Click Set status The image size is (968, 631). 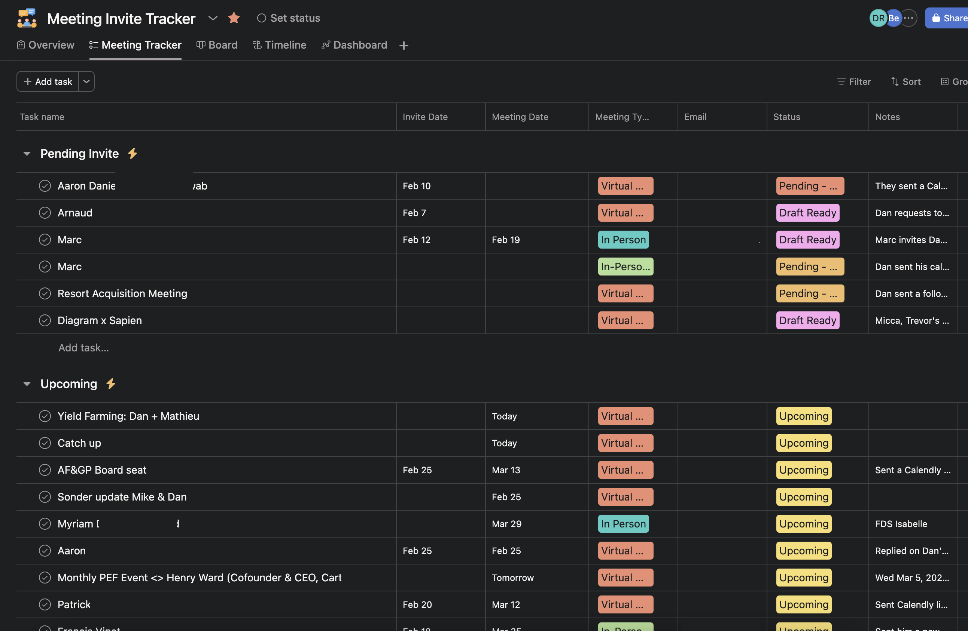pos(289,18)
